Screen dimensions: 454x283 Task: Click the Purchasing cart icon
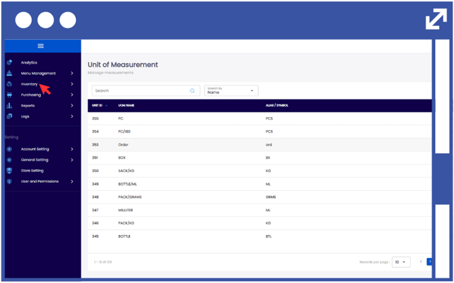[x=9, y=95]
